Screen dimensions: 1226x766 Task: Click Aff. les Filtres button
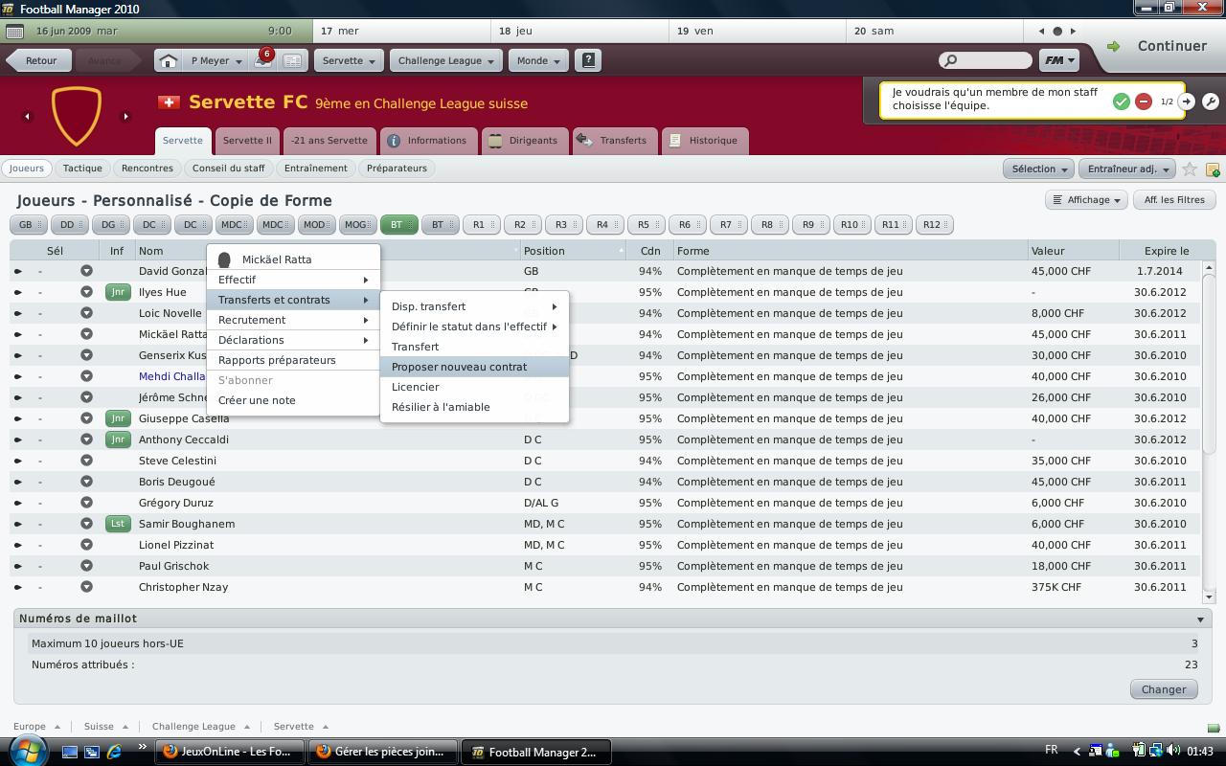pos(1174,200)
